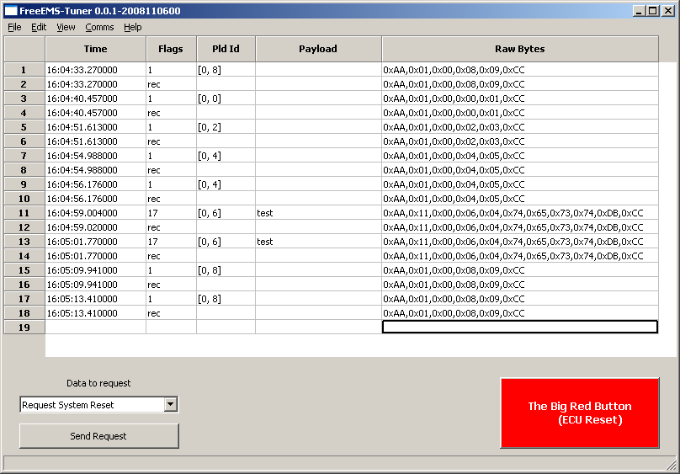Expand the Data to request dropdown arrow
The image size is (680, 474).
[171, 405]
